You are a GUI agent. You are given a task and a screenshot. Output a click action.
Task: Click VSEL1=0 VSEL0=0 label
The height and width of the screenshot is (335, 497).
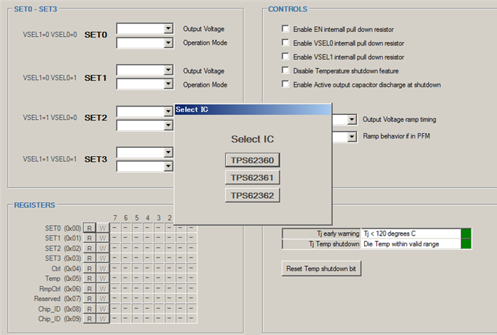point(50,35)
